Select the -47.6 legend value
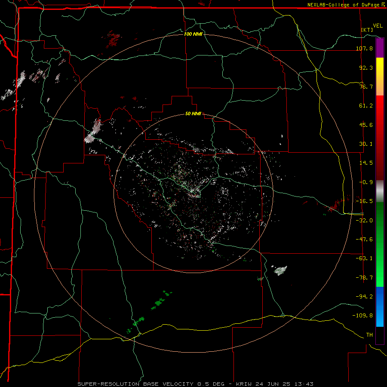Image resolution: width=387 pixels, height=387 pixels. (364, 240)
